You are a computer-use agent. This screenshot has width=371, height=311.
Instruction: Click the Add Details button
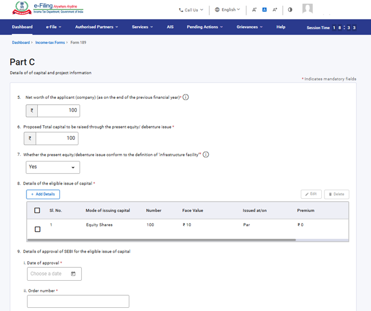point(43,194)
